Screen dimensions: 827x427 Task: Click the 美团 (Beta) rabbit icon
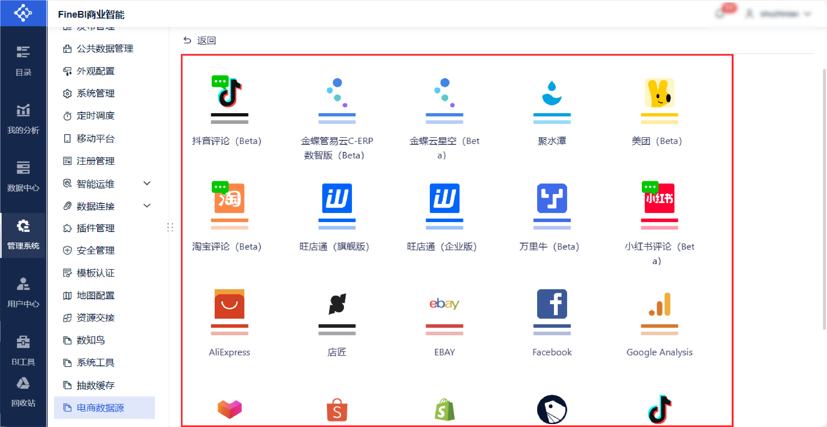pyautogui.click(x=659, y=93)
